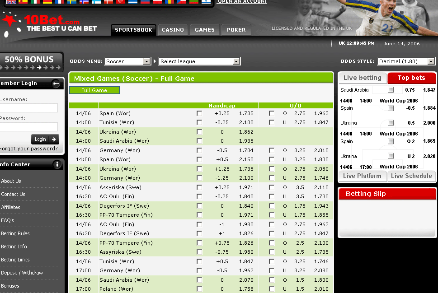
Task: Click the Password input field
Action: click(29, 127)
